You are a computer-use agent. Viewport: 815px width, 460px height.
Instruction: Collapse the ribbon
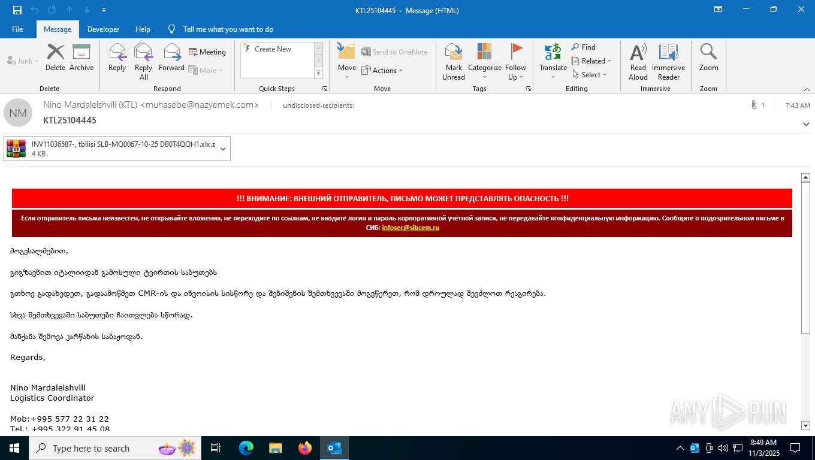806,89
